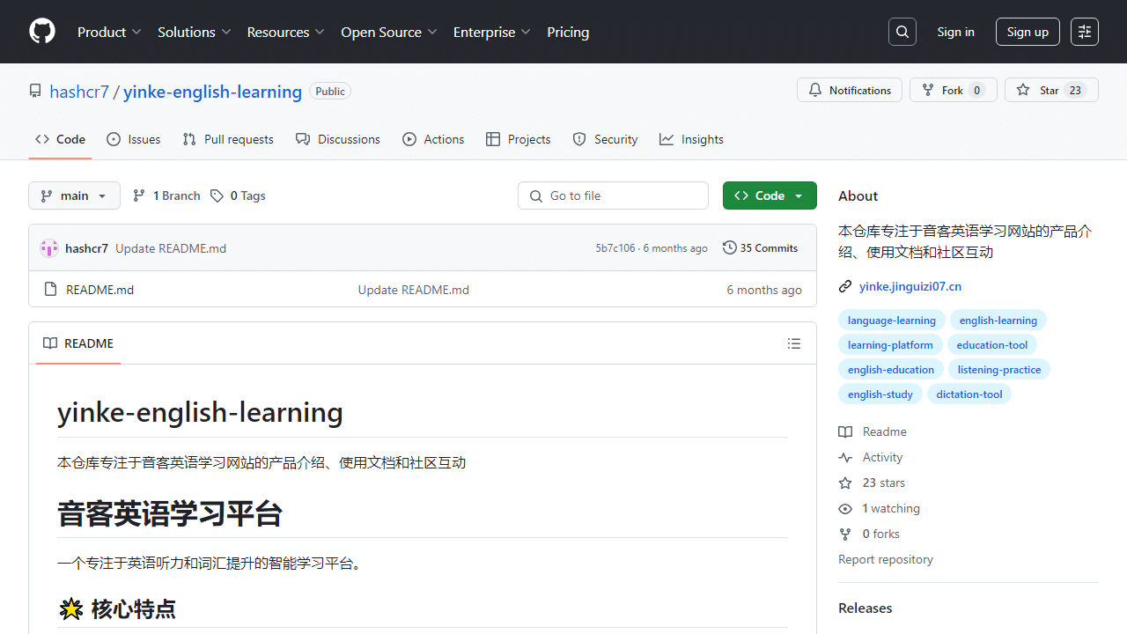Screen dimensions: 1127x634
Task: Open the green Code dropdown button
Action: pos(770,195)
